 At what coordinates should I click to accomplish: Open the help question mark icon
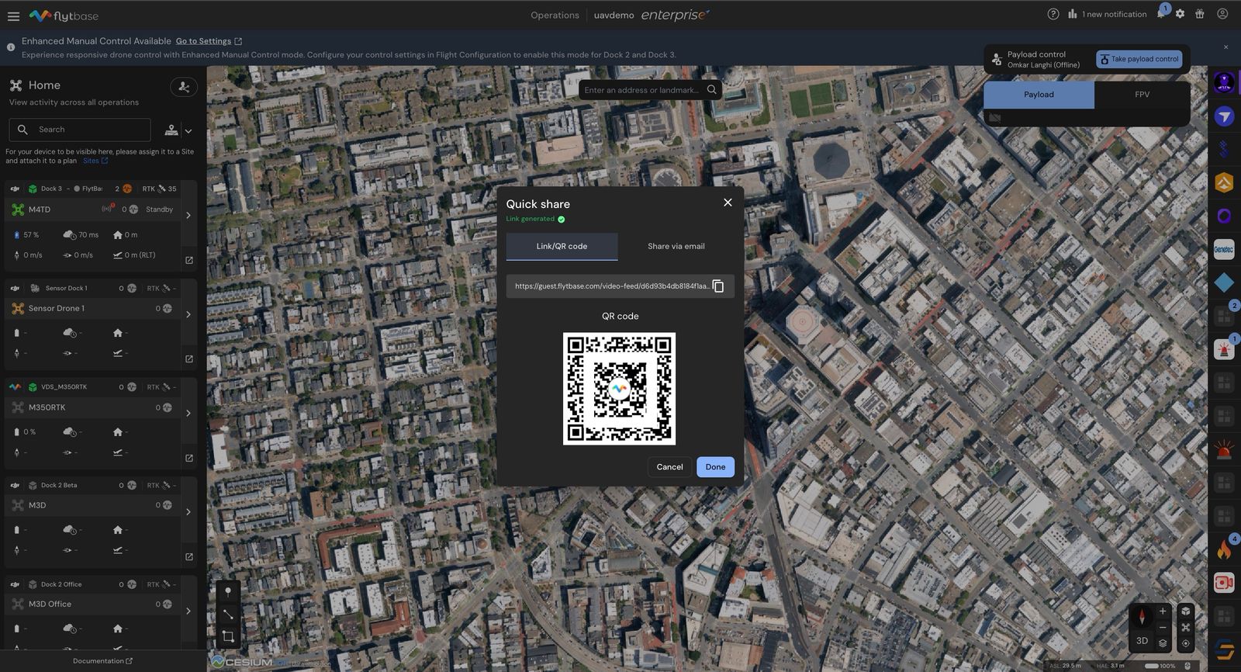(x=1053, y=14)
